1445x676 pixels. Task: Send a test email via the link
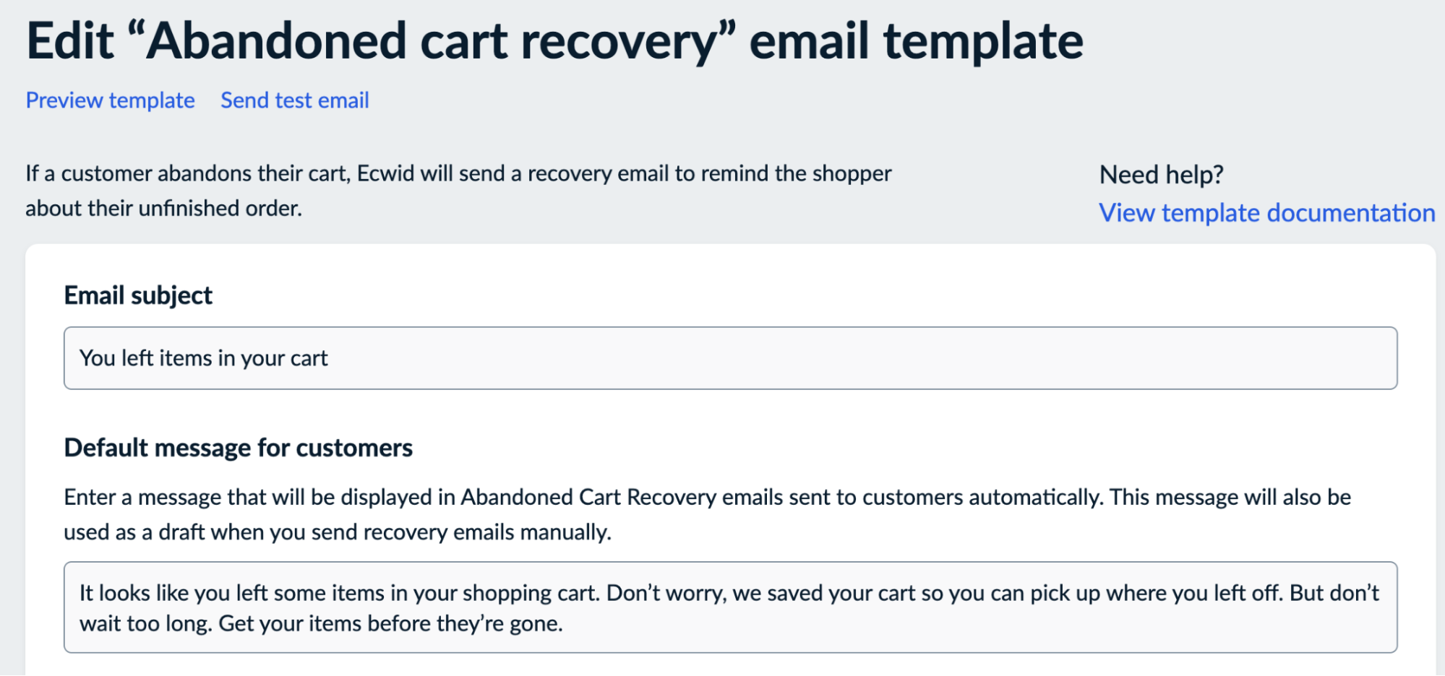pyautogui.click(x=295, y=100)
